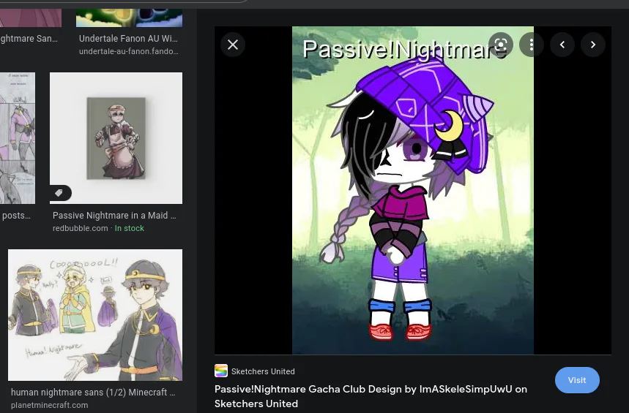Open the Passive Nightmare Maid thumbnail

[x=116, y=138]
